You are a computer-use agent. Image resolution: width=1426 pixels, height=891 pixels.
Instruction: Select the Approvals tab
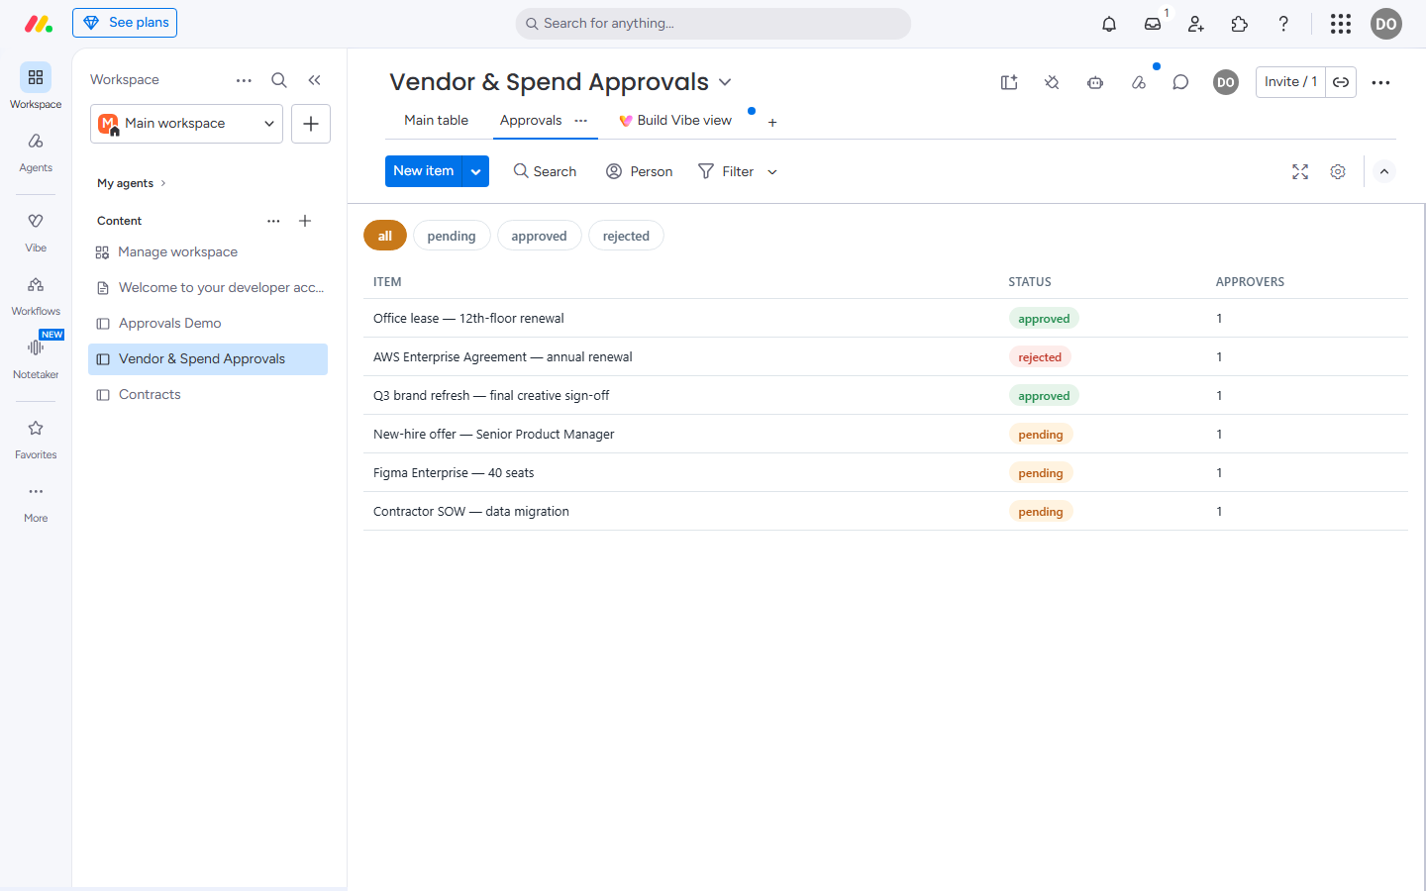531,121
